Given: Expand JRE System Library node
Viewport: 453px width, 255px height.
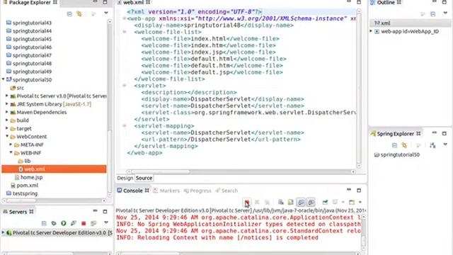Looking at the screenshot, I should [7, 103].
